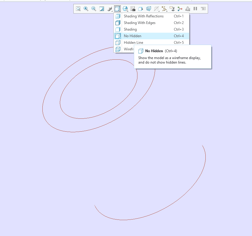Open the Datum Display Filters icon

click(164, 9)
